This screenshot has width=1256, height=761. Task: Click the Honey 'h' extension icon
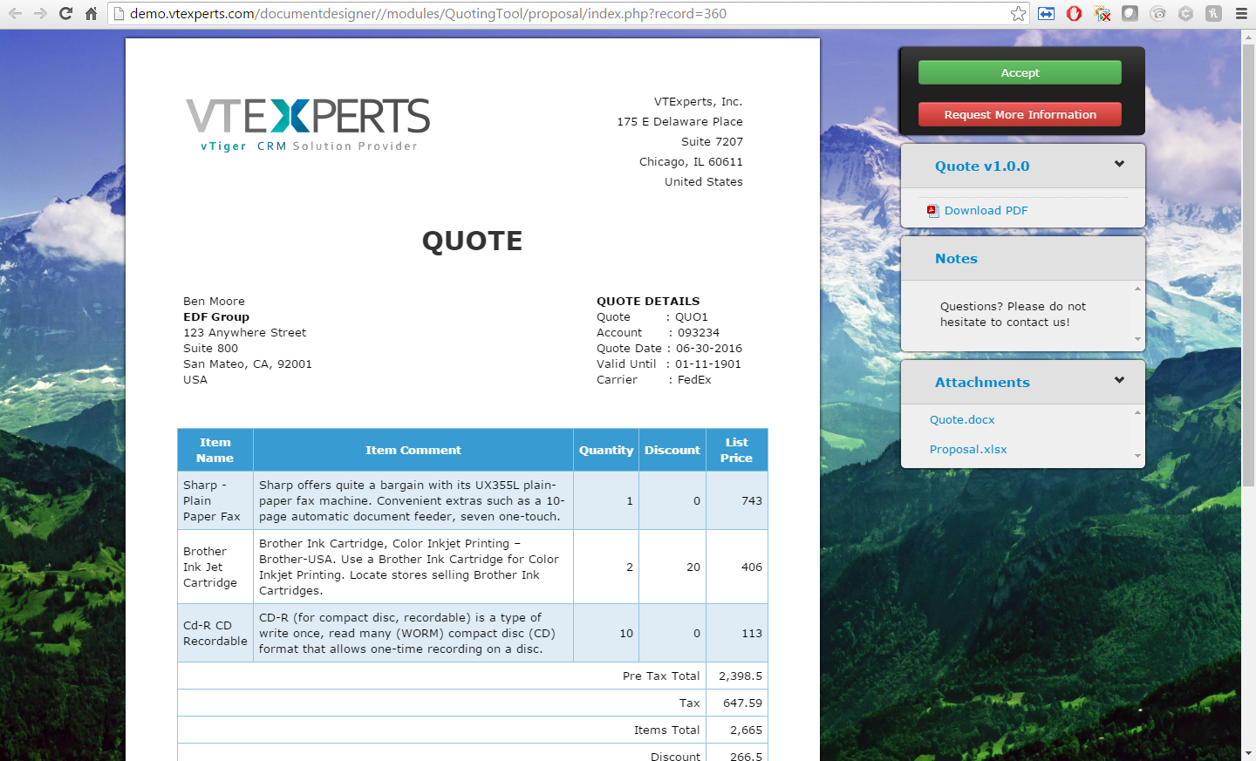coord(1213,13)
